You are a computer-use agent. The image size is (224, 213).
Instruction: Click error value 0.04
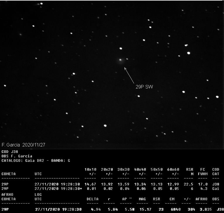[x=125, y=189]
